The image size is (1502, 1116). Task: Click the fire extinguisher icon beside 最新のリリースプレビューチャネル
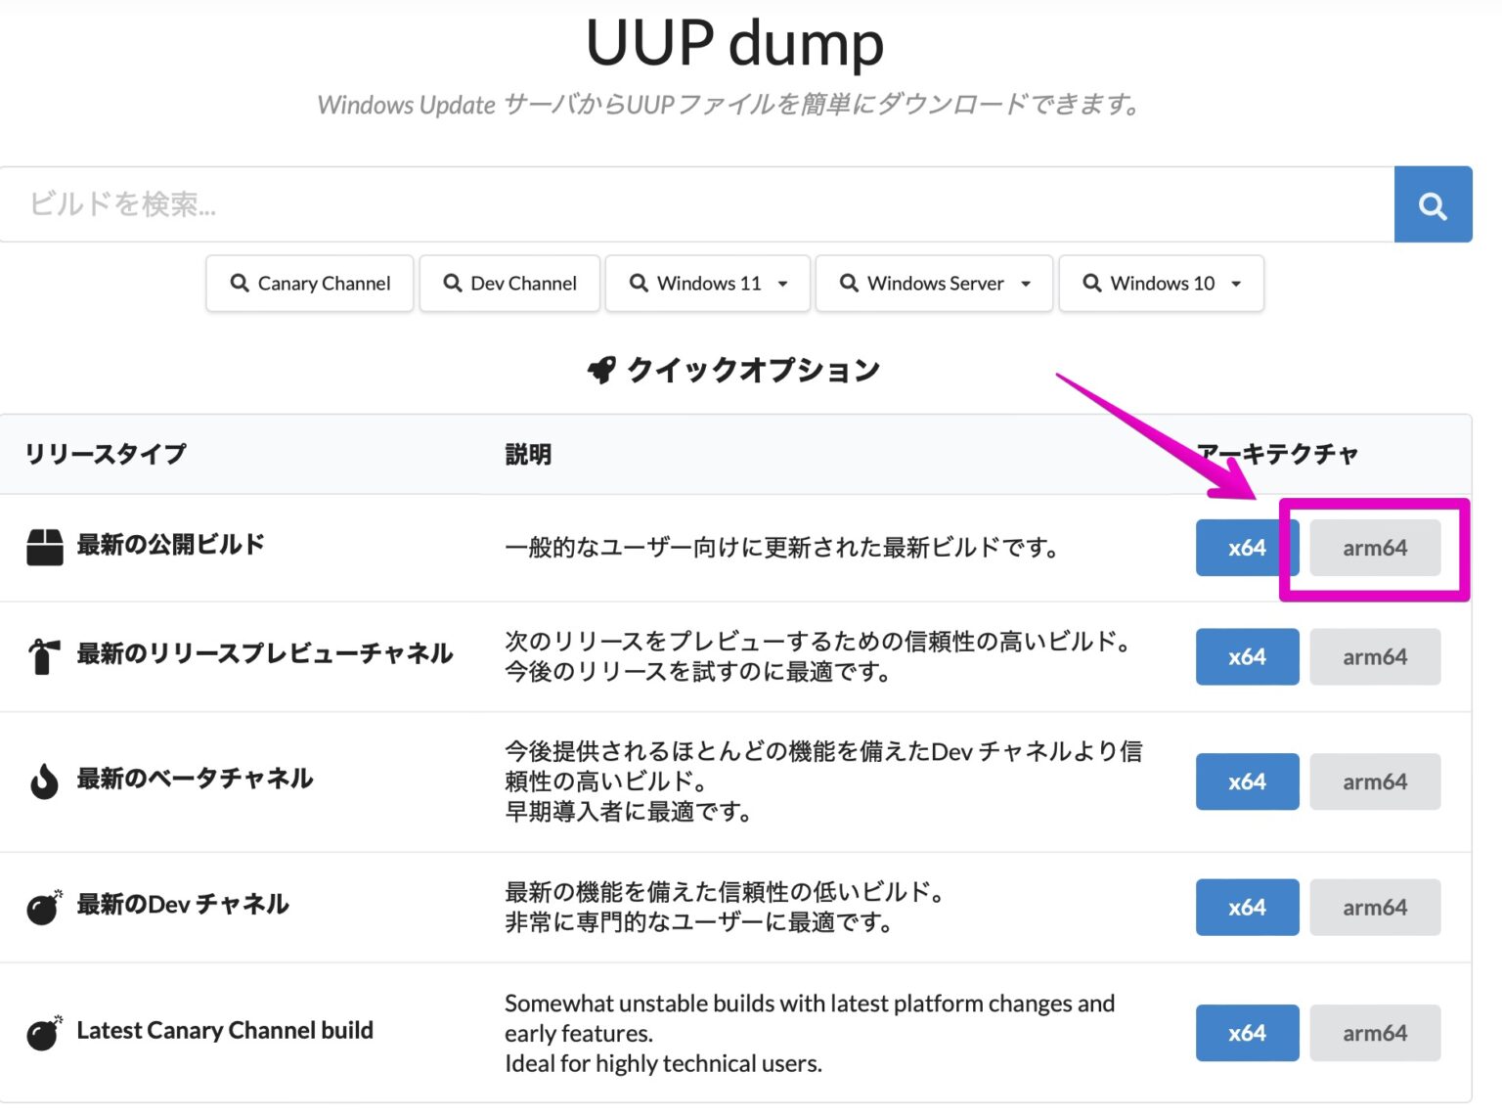[44, 653]
